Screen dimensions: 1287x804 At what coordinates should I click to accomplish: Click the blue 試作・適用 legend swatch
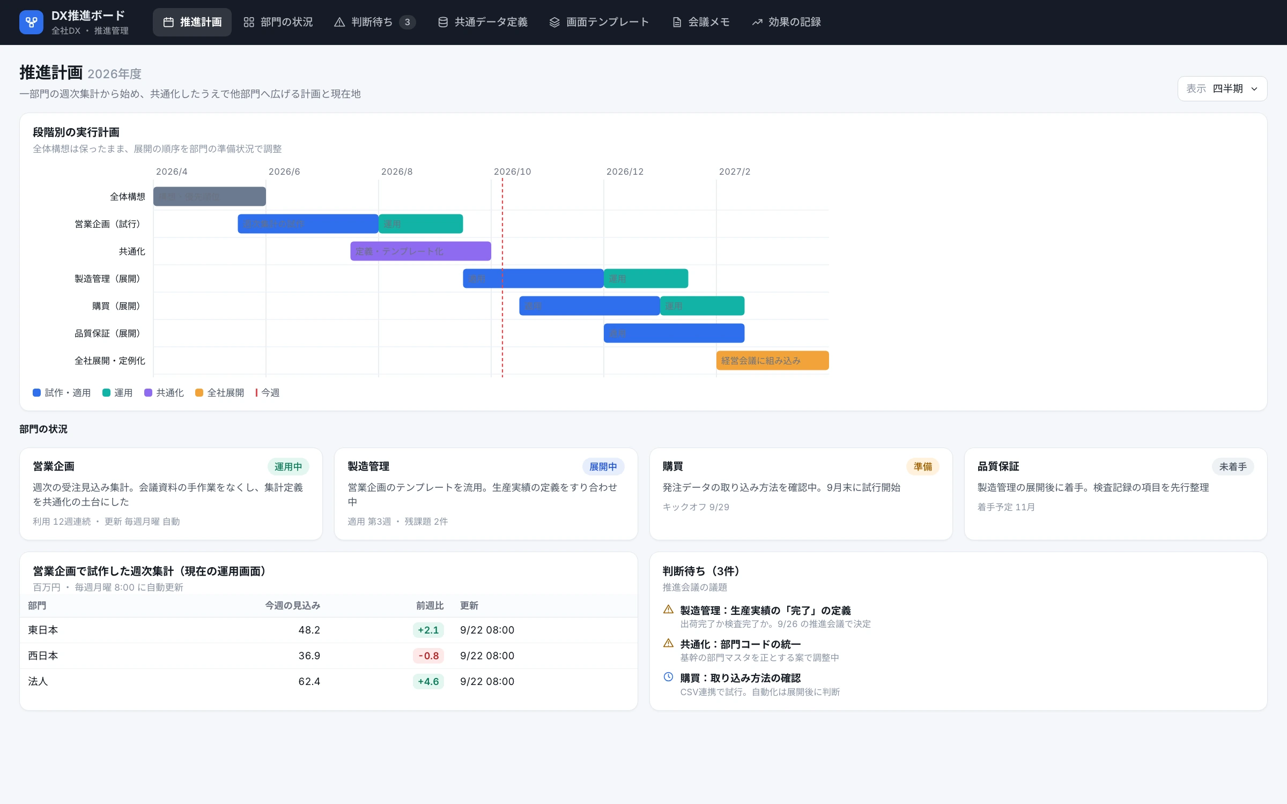(36, 393)
